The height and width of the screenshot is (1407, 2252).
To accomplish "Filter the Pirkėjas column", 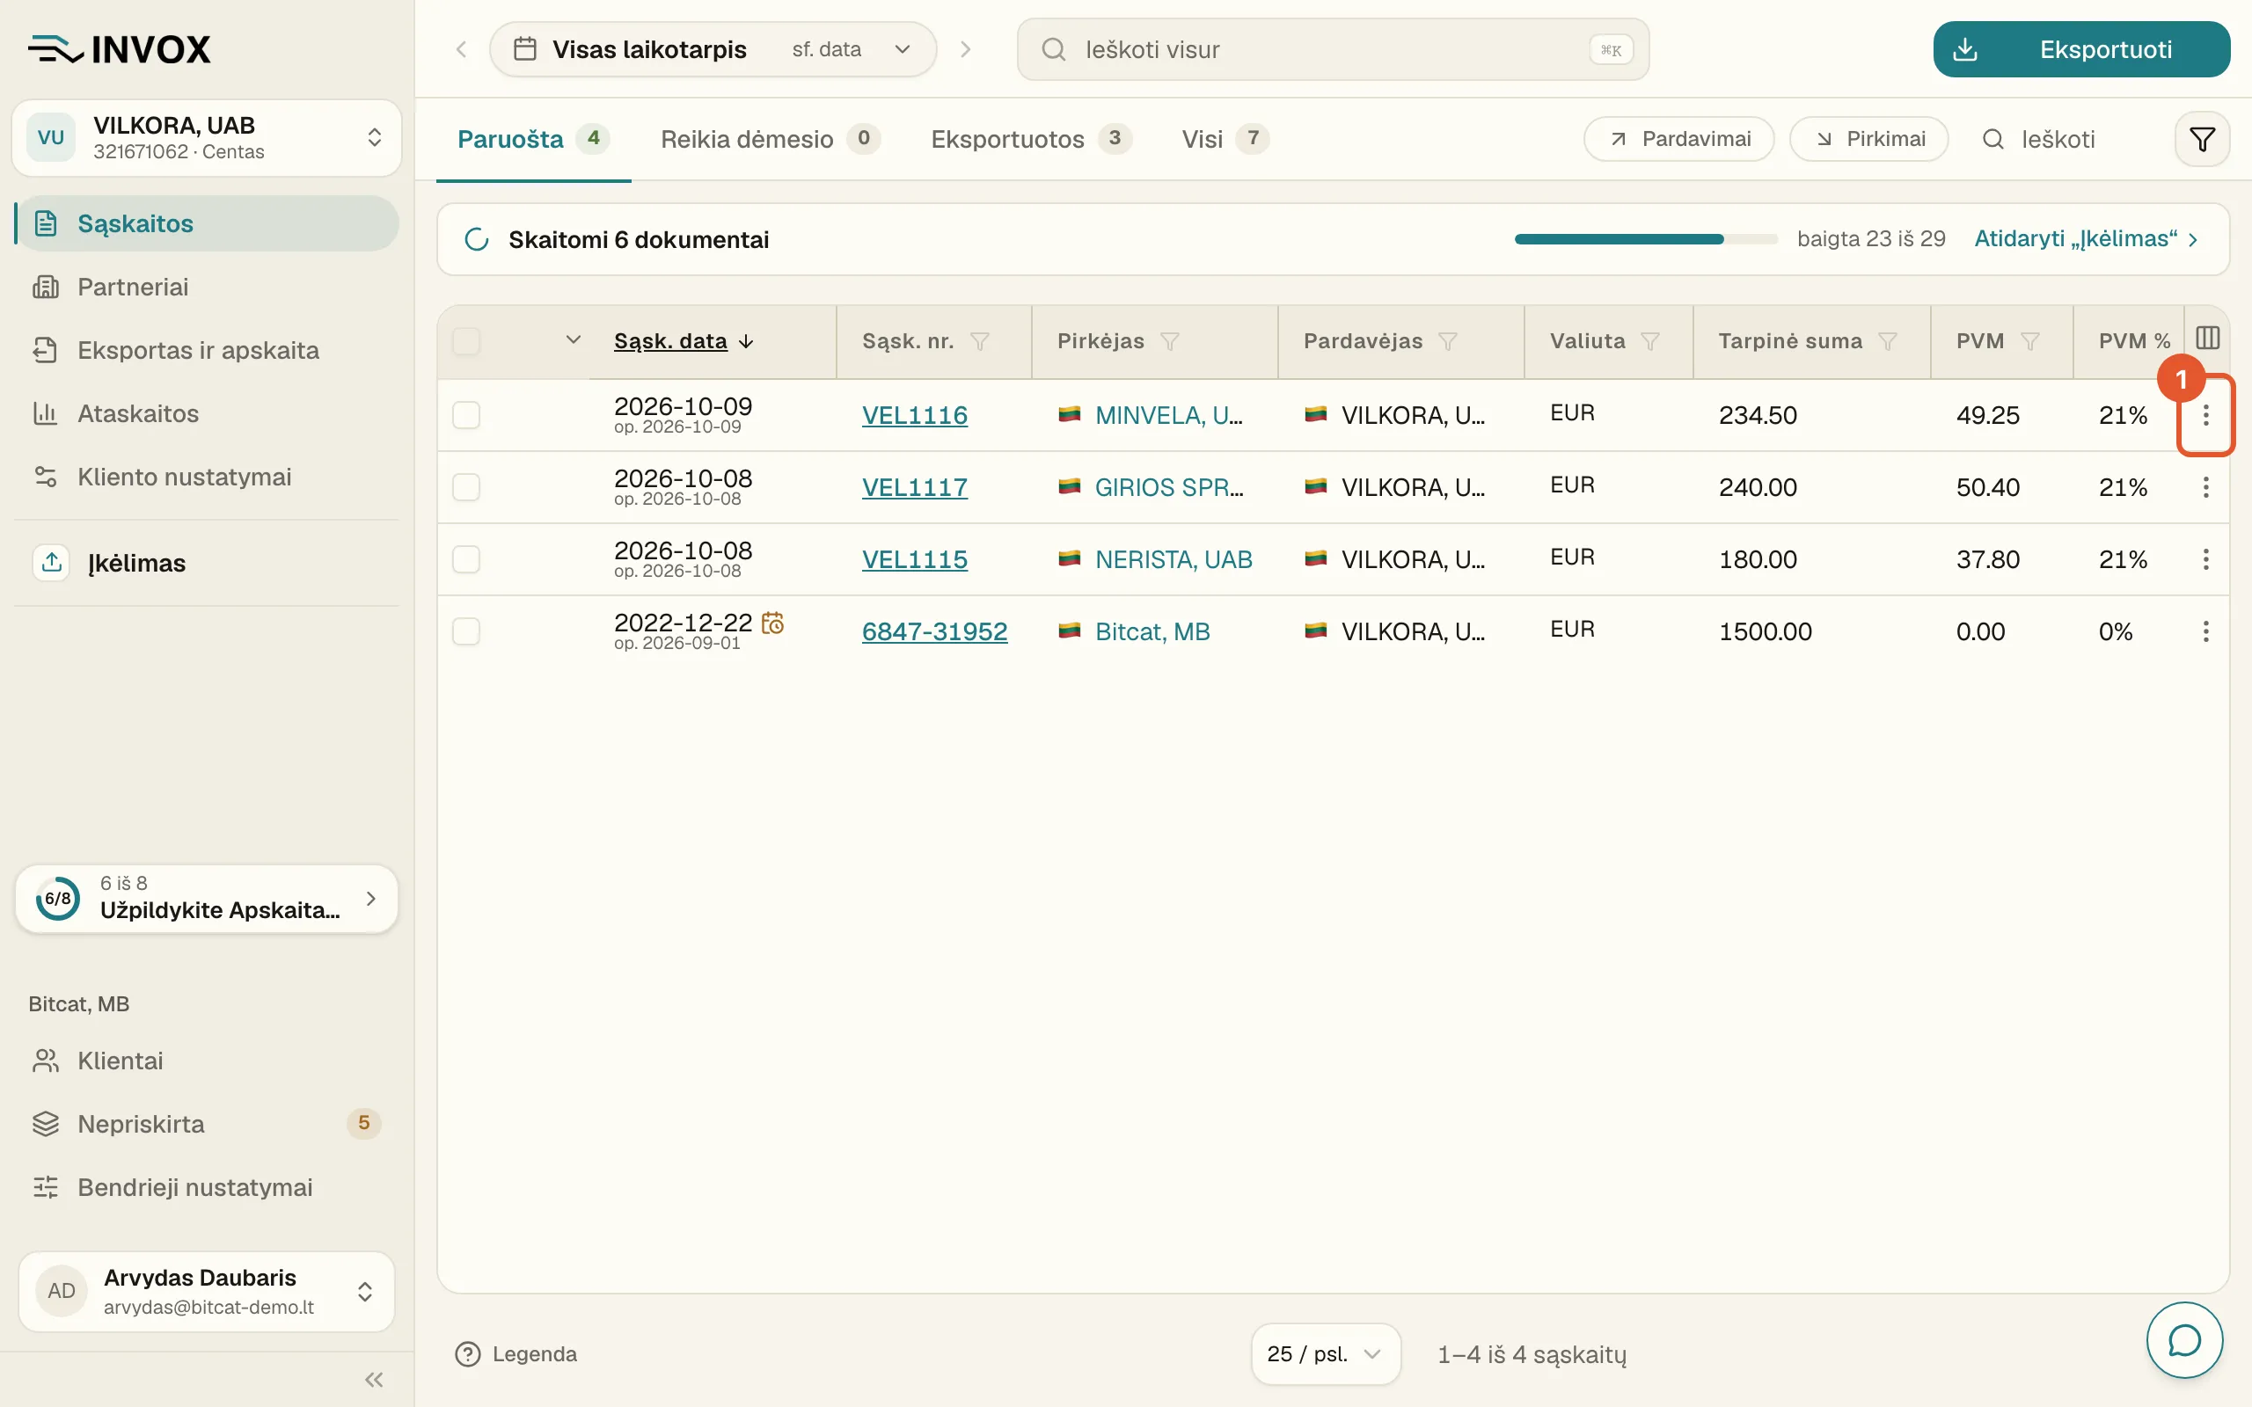I will coord(1170,341).
